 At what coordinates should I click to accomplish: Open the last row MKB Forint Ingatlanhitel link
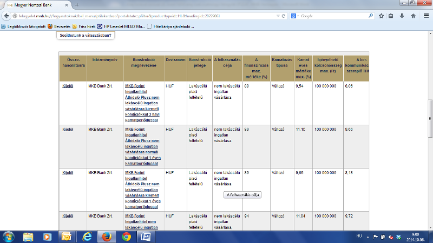click(141, 222)
